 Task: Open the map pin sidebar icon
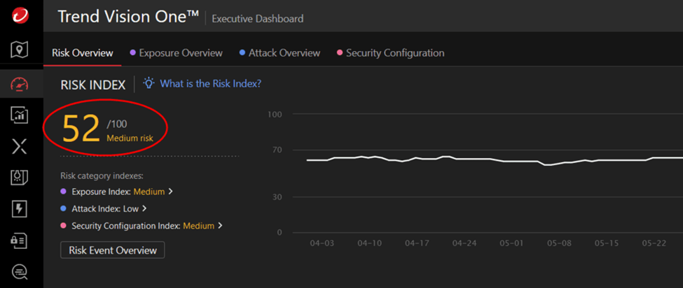(20, 50)
